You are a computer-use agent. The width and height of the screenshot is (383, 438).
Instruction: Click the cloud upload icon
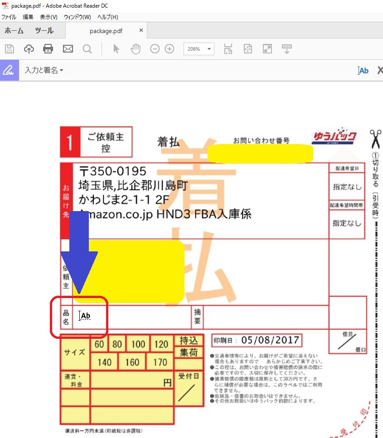(x=29, y=49)
